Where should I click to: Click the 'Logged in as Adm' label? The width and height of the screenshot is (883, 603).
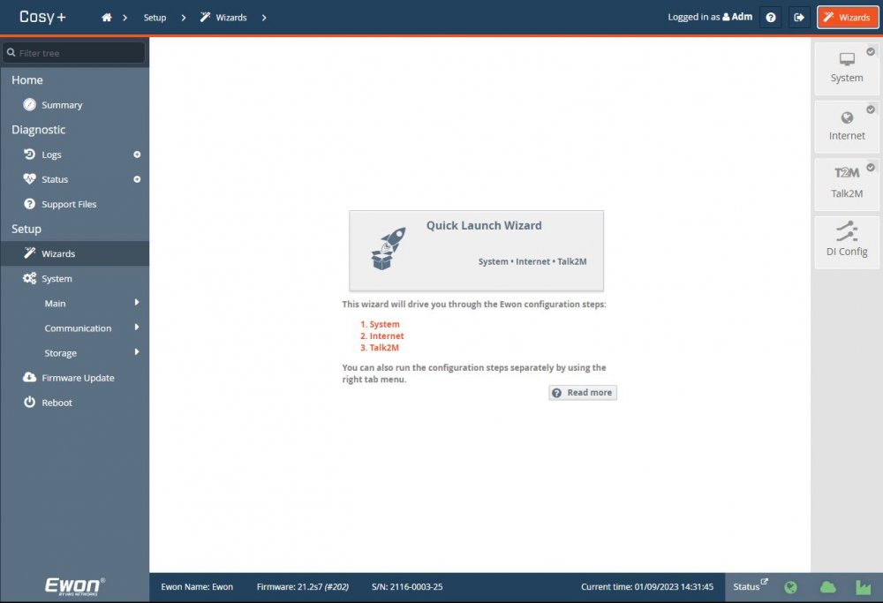coord(710,17)
